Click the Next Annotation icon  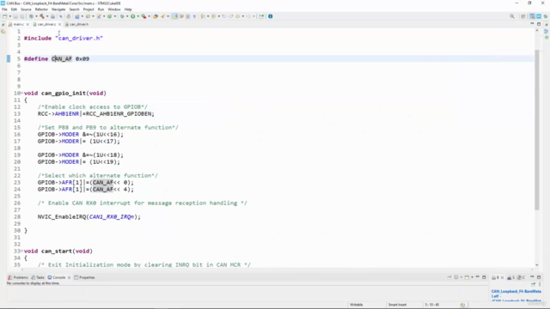tap(203, 16)
